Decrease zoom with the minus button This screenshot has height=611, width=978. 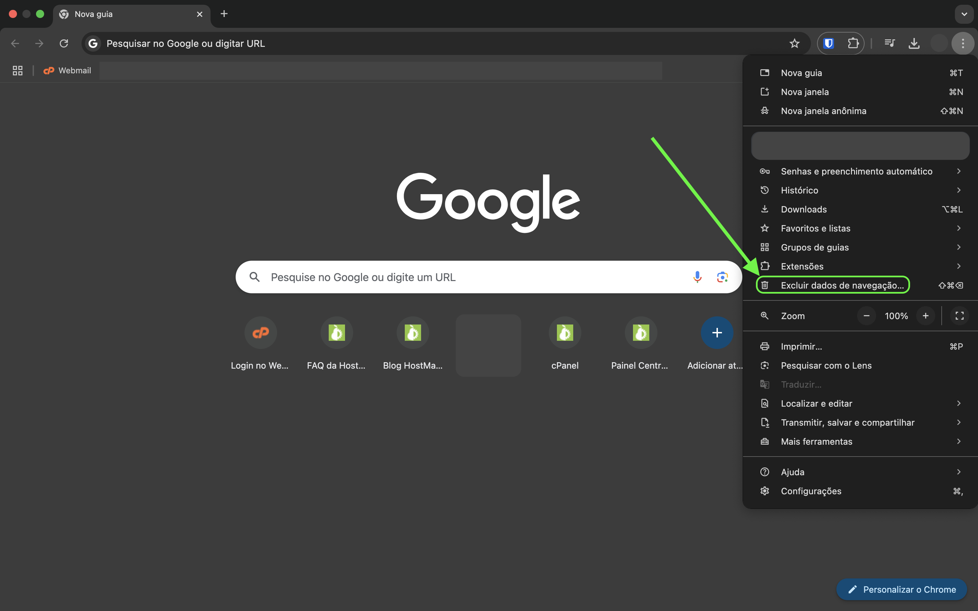[867, 316]
